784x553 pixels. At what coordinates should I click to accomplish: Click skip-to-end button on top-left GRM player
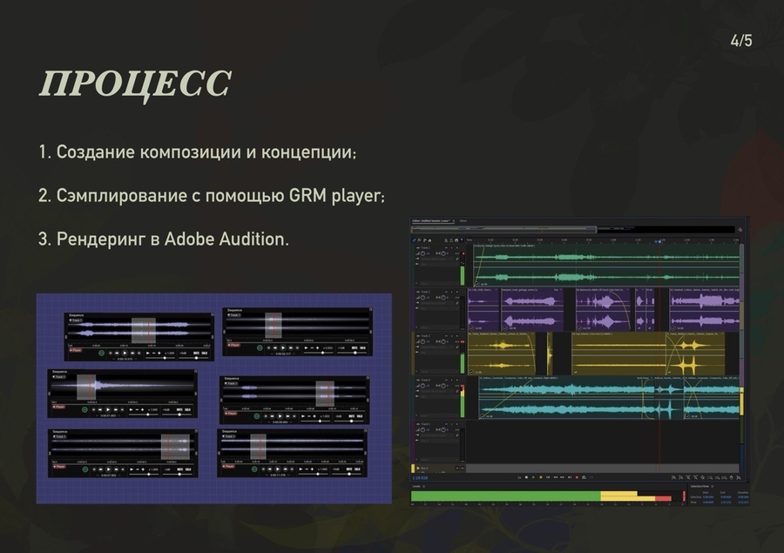(139, 353)
